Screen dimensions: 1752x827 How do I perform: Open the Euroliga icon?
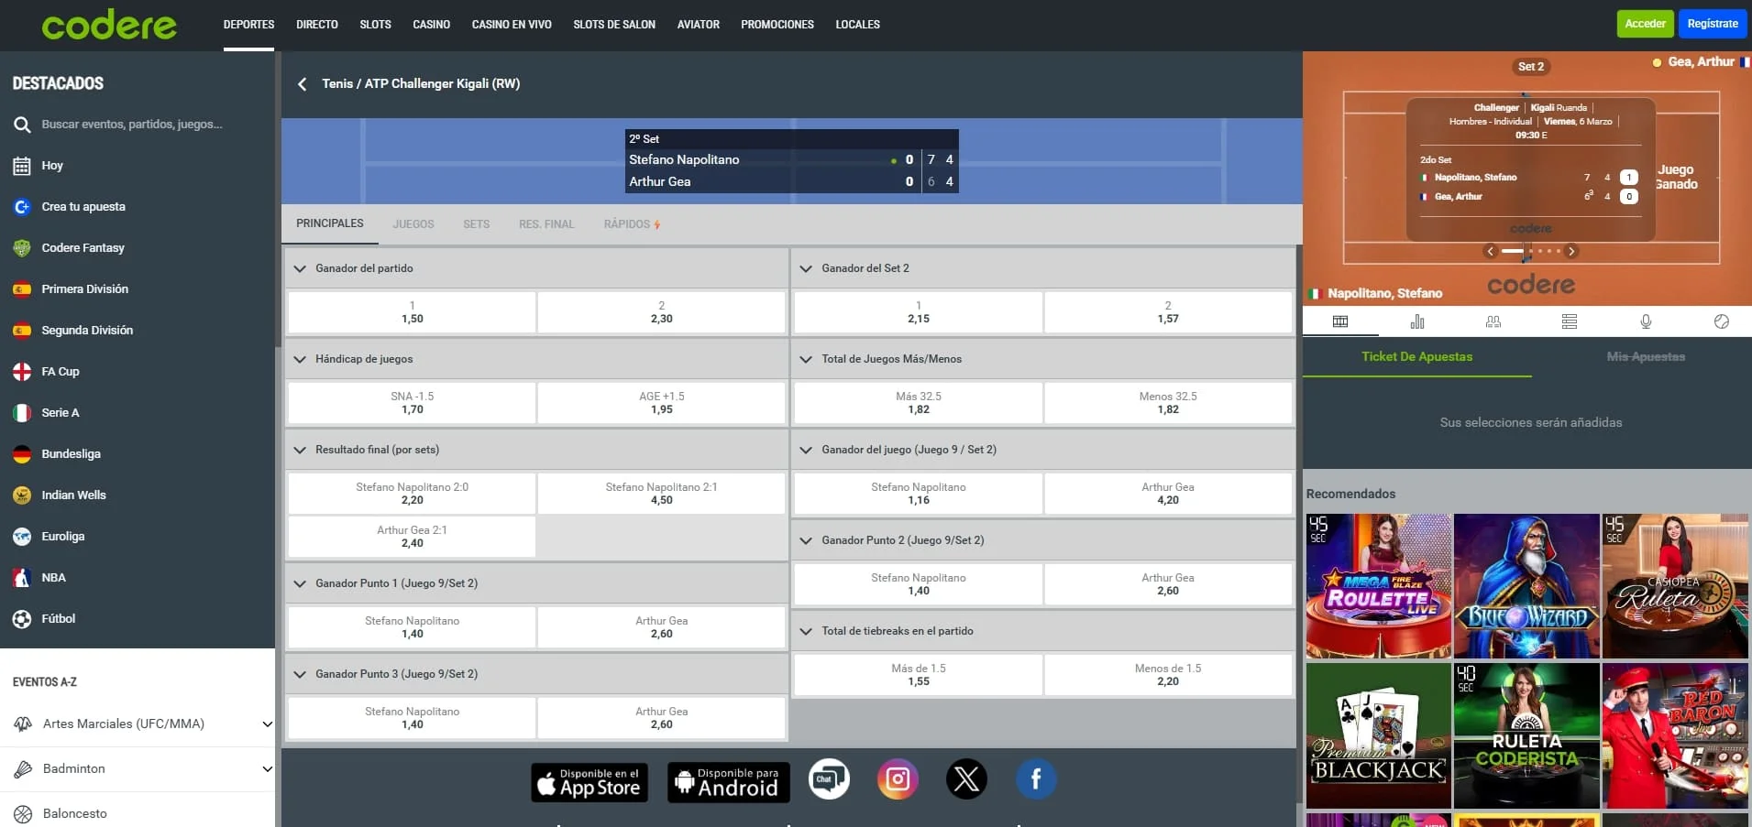coord(22,537)
